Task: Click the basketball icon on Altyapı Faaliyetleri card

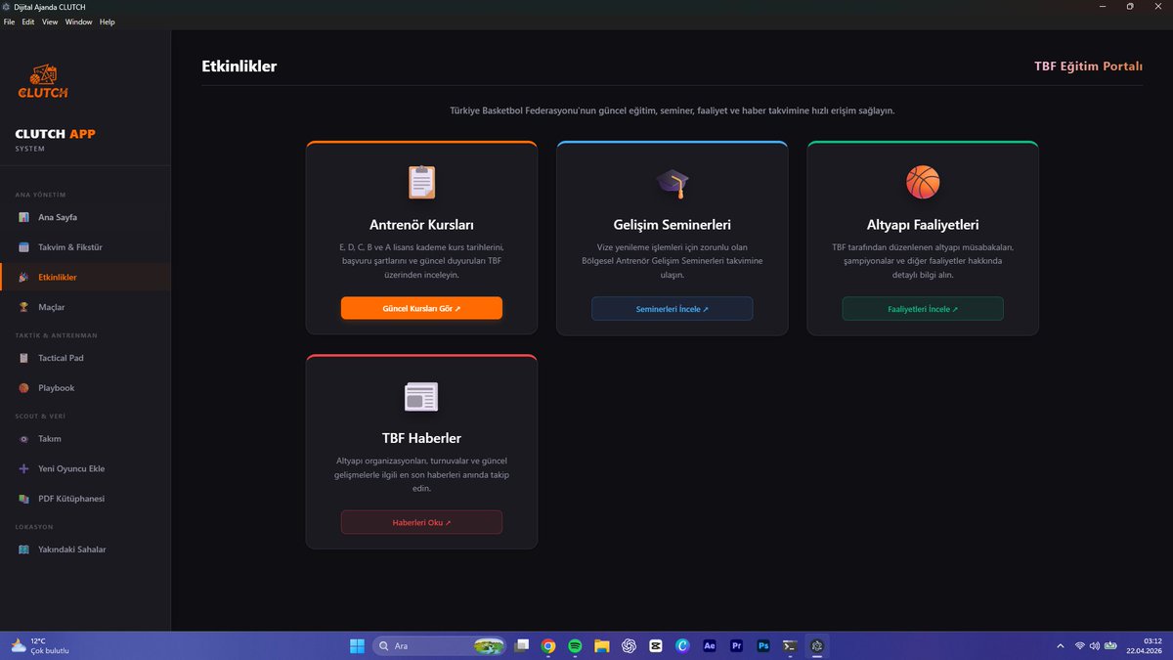Action: pyautogui.click(x=922, y=182)
